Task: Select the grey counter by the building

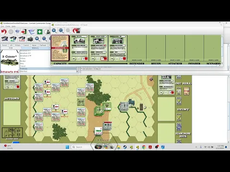Action: 125,107
